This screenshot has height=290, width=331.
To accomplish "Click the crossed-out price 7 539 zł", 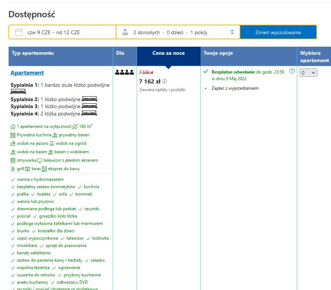I will tap(146, 72).
